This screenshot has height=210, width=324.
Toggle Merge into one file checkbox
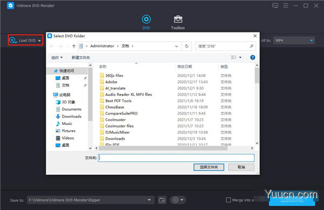228,200
